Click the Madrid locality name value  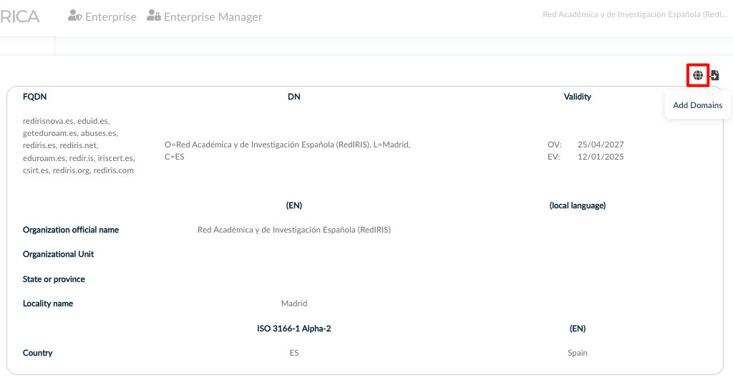pyautogui.click(x=293, y=303)
